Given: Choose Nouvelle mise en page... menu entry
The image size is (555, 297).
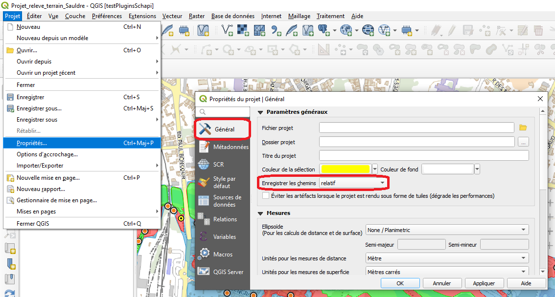Looking at the screenshot, I should tap(82, 178).
